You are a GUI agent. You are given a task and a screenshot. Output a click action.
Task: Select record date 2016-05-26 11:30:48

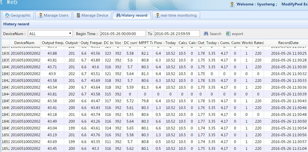click(289, 114)
